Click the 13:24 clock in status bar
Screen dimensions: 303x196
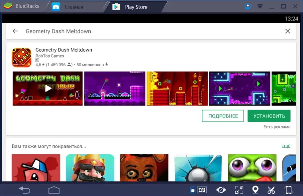click(291, 19)
